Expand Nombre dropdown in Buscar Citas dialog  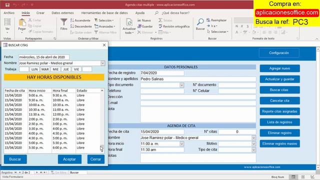pyautogui.click(x=102, y=63)
